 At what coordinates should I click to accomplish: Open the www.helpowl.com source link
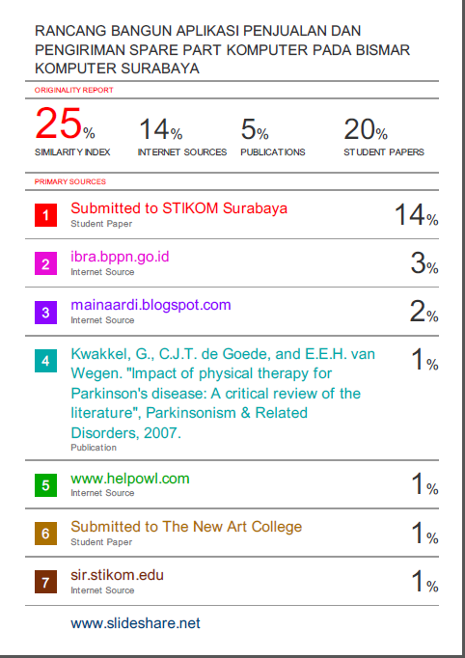[130, 479]
